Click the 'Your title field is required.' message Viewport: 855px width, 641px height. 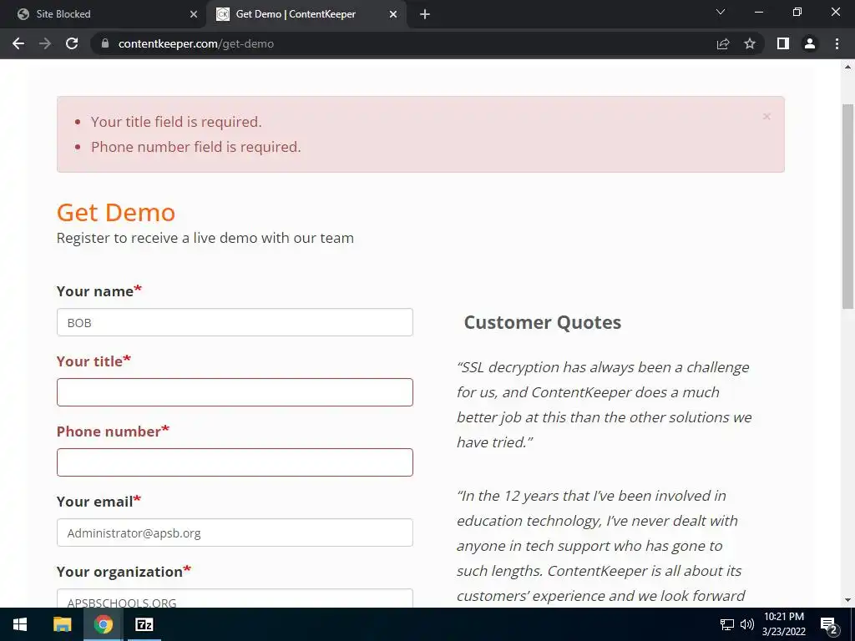[x=176, y=122]
